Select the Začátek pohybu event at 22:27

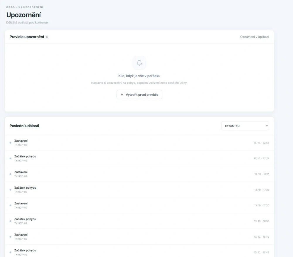139,158
